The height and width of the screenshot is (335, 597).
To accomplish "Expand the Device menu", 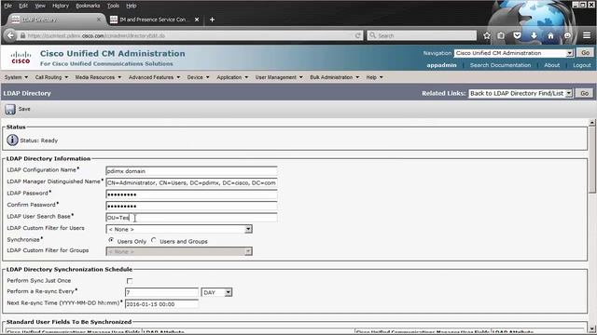I will click(x=198, y=77).
